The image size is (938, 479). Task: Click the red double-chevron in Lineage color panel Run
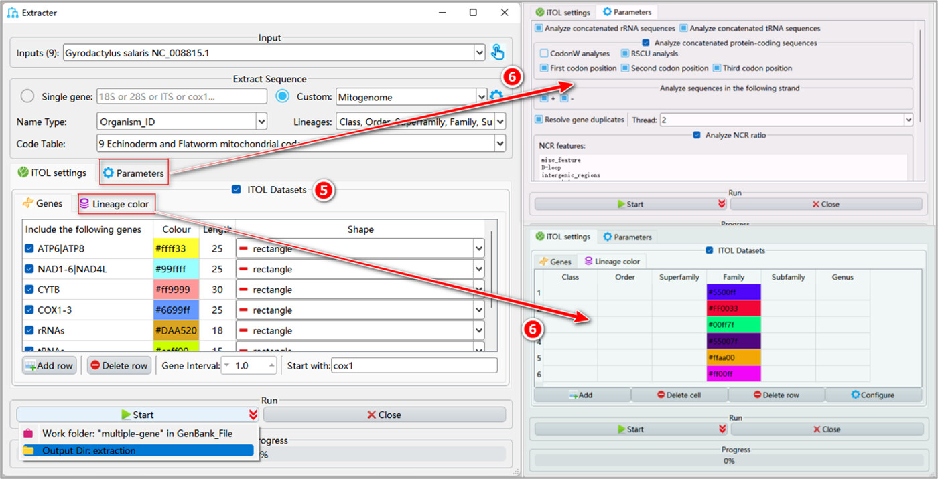(722, 429)
